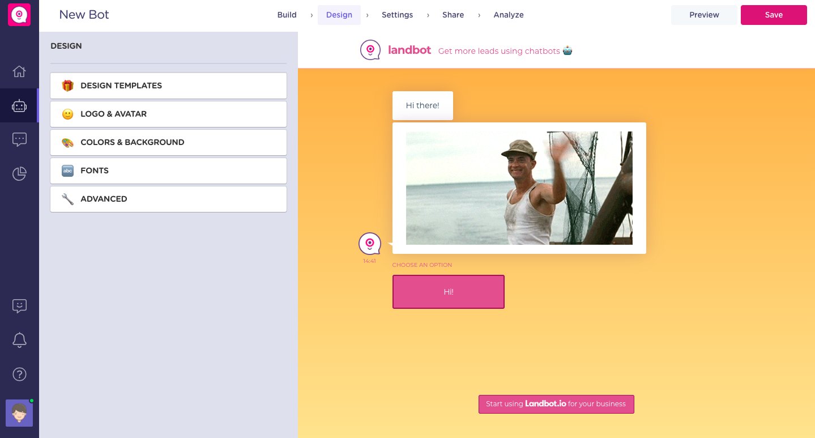
Task: Click the Preview button
Action: 704,15
